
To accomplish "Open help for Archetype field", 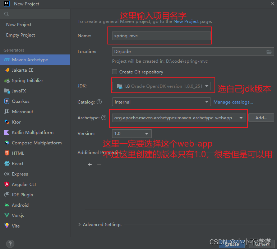I will coord(104,118).
